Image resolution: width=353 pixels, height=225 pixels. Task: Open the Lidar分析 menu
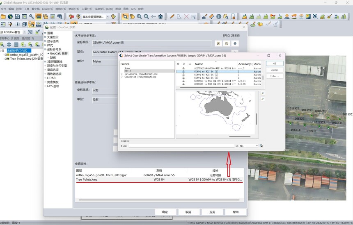(x=48, y=9)
